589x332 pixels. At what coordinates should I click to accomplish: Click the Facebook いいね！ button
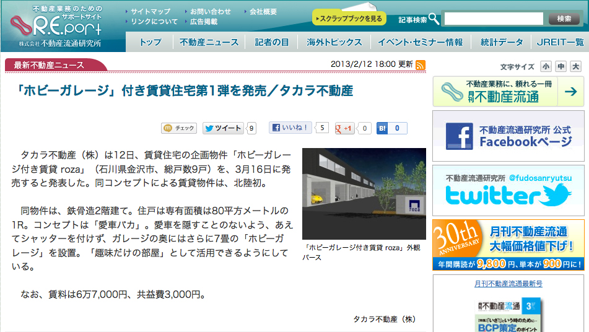pyautogui.click(x=290, y=128)
